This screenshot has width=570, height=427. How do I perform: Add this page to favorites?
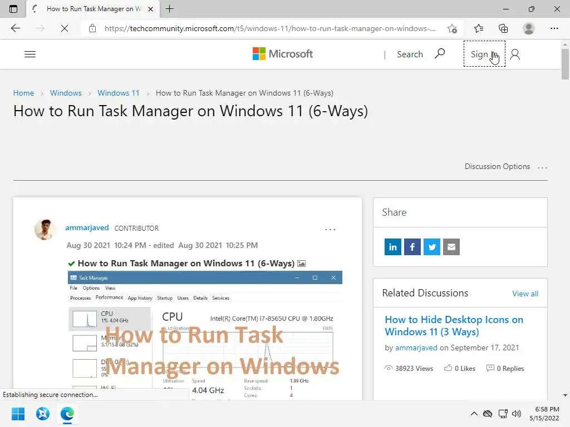[452, 28]
